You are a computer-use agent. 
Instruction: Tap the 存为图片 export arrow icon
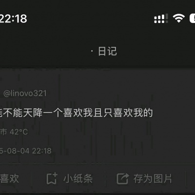123,178
